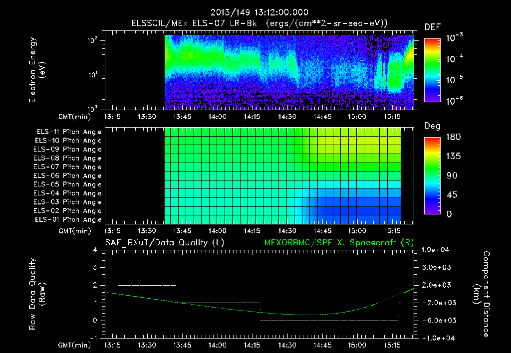Select the ELS-03 Pitch Angle row label

(x=67, y=202)
